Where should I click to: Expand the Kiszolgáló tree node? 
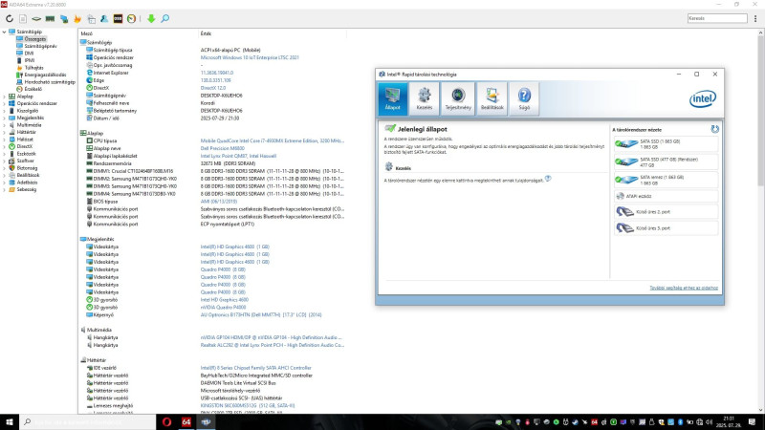point(5,111)
